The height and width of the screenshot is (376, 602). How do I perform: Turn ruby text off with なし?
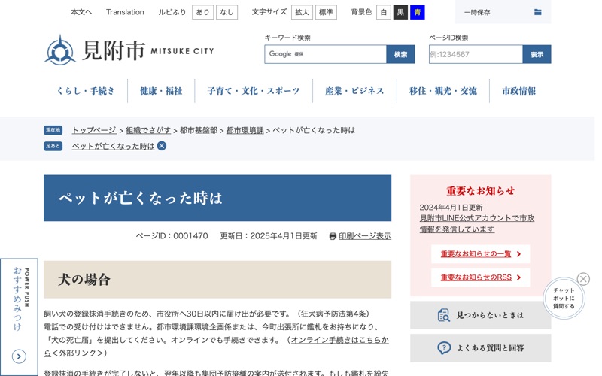coord(227,12)
